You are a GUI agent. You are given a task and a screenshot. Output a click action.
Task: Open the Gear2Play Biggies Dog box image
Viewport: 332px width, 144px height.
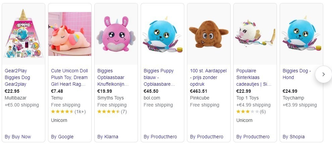pos(23,34)
